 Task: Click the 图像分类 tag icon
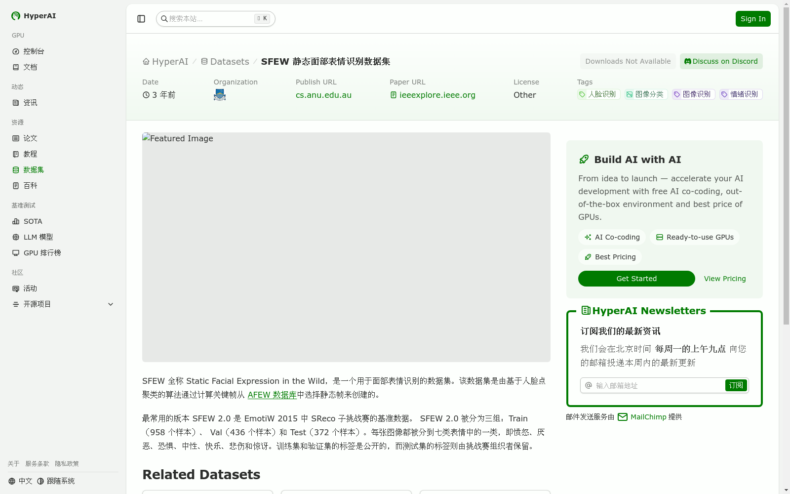(x=630, y=94)
